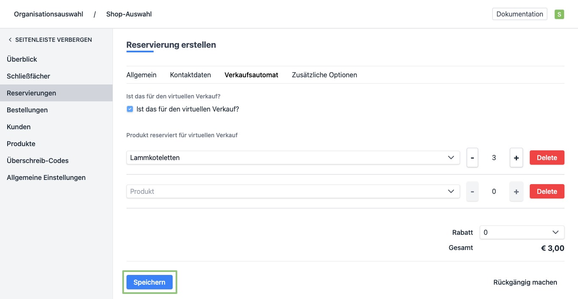Decrease Lammkoteletten quantity with minus button
Image resolution: width=578 pixels, height=299 pixels.
coord(472,158)
